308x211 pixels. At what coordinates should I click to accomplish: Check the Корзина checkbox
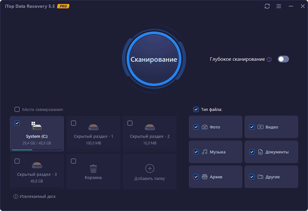(x=74, y=161)
